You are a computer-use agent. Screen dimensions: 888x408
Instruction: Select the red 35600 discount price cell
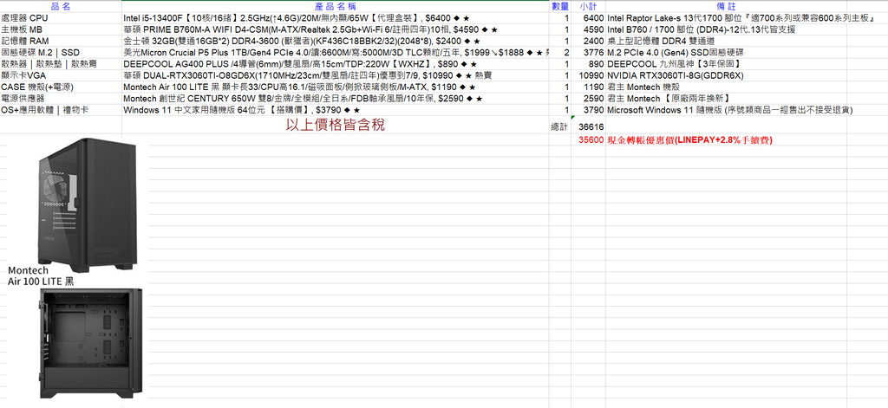click(x=588, y=139)
